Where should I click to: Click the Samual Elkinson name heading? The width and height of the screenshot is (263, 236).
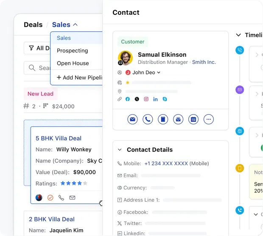click(162, 55)
